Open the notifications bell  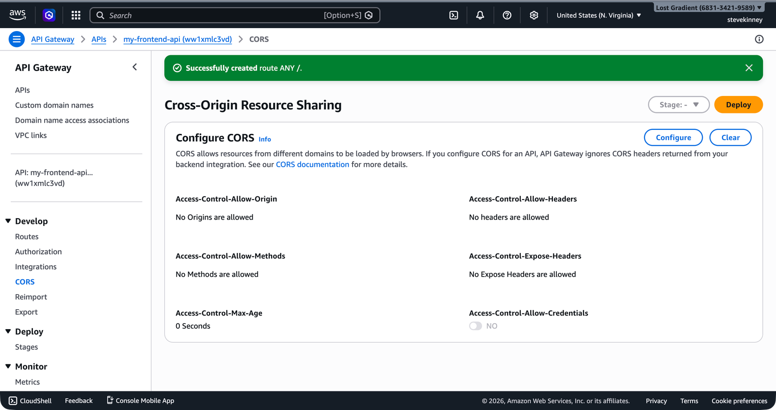pos(480,16)
